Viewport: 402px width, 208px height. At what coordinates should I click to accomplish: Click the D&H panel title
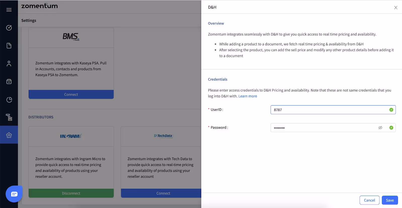point(212,7)
